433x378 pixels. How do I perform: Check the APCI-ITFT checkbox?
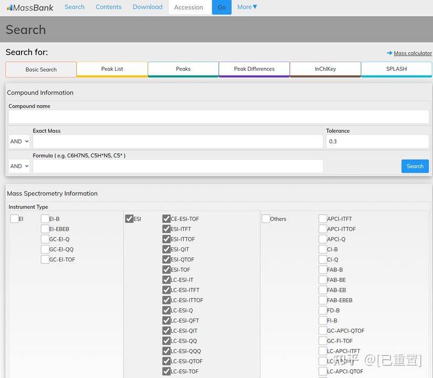click(323, 219)
